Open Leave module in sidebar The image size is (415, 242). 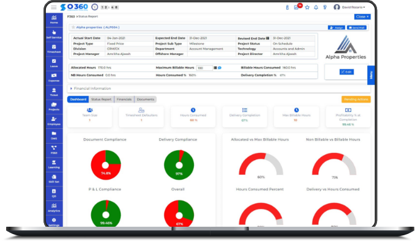coord(54,64)
